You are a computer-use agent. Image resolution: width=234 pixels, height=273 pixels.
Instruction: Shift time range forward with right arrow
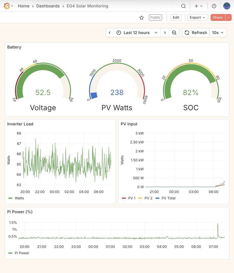pos(165,33)
